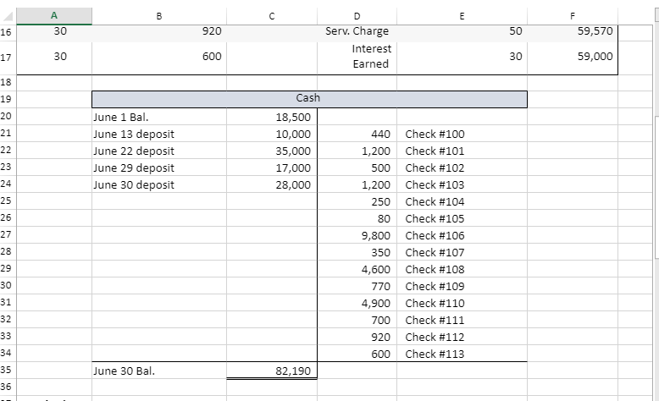Select the June 1 Bal. cell
The width and height of the screenshot is (659, 401).
pyautogui.click(x=159, y=117)
